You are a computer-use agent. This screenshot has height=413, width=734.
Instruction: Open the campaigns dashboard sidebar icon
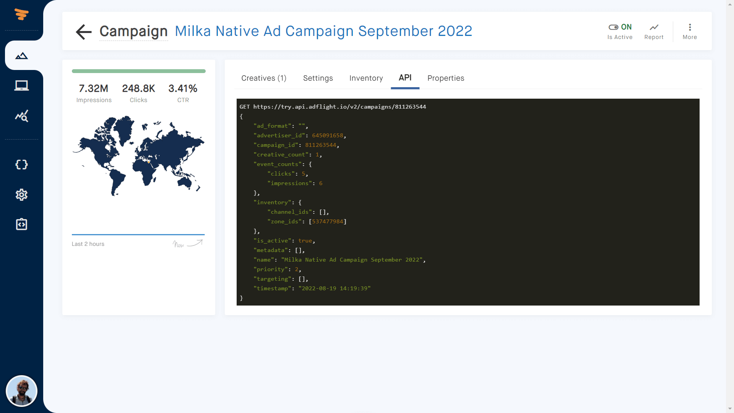[x=22, y=55]
